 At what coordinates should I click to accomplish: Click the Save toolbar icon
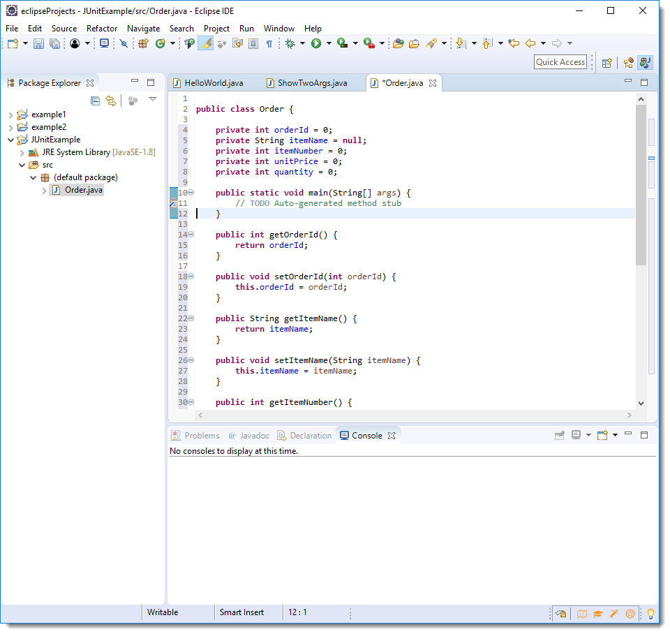pos(39,43)
